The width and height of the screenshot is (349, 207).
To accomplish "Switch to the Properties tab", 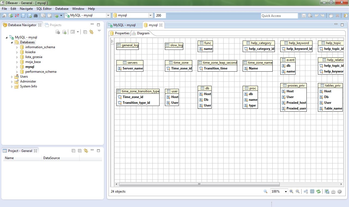I will pyautogui.click(x=120, y=33).
